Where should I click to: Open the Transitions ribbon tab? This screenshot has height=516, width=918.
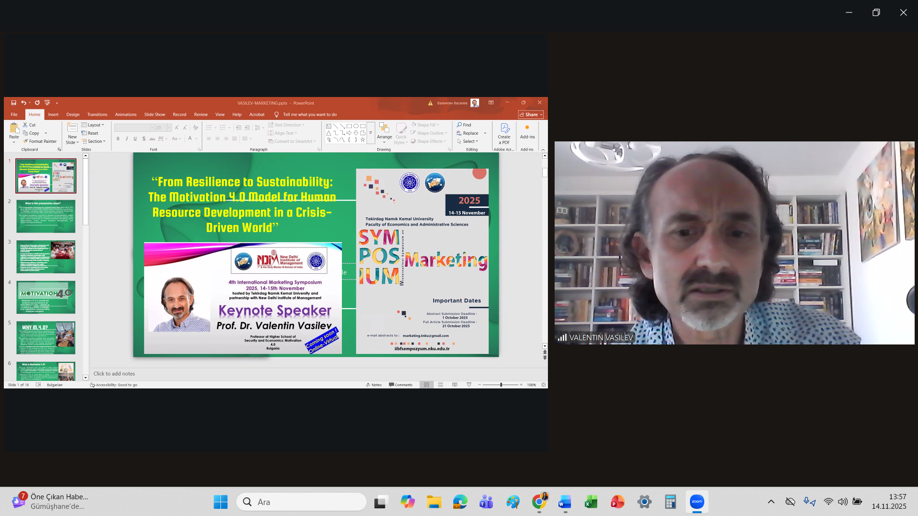point(97,115)
